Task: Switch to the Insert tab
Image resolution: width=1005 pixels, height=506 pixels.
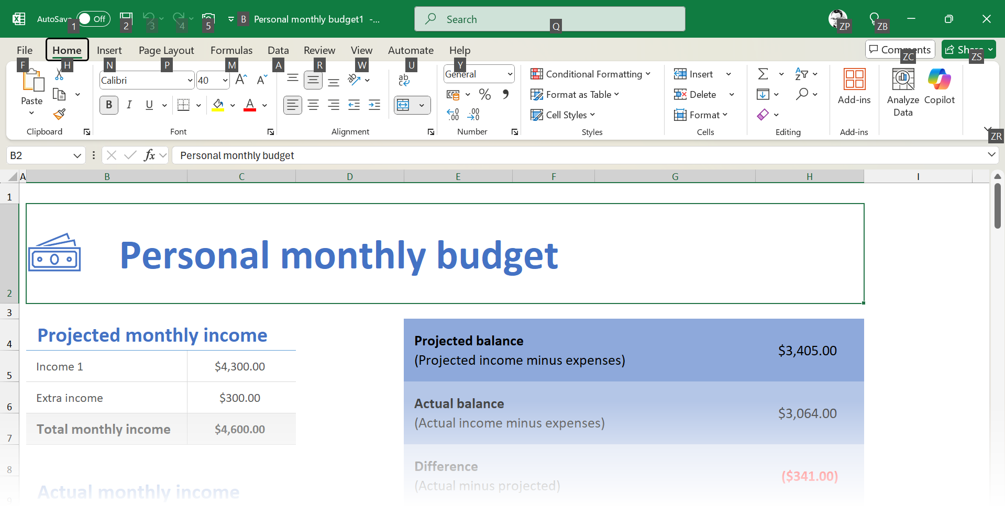Action: pyautogui.click(x=109, y=50)
